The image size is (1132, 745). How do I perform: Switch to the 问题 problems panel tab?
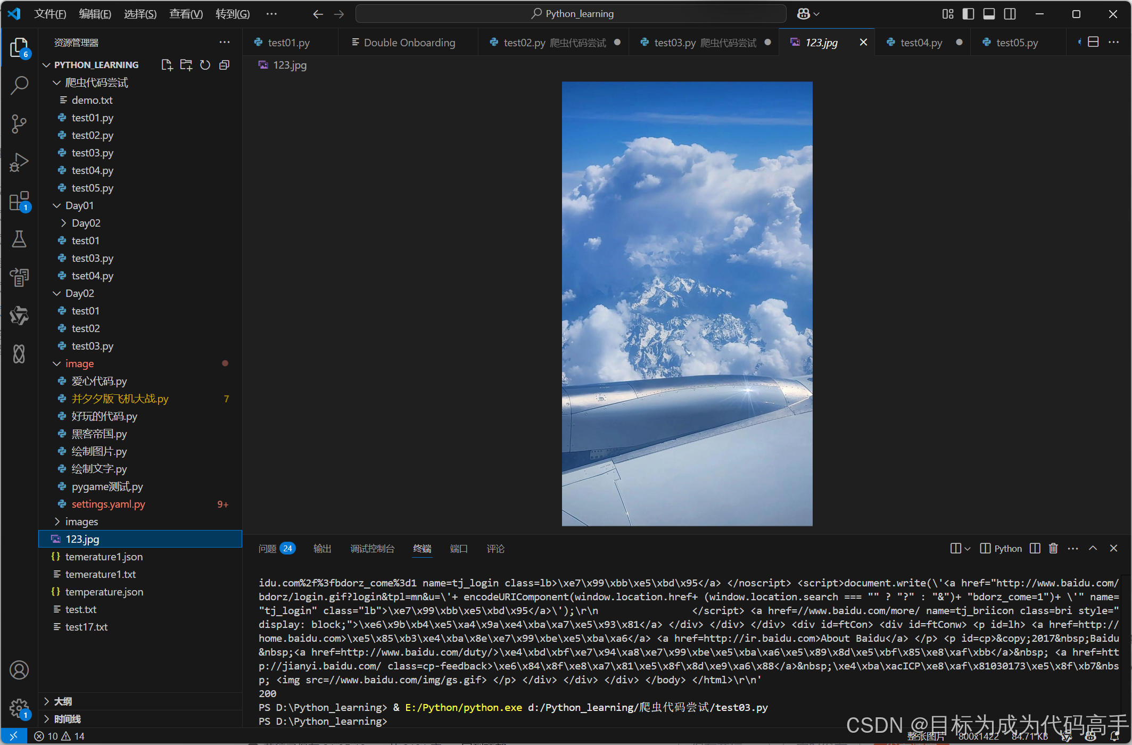click(268, 549)
